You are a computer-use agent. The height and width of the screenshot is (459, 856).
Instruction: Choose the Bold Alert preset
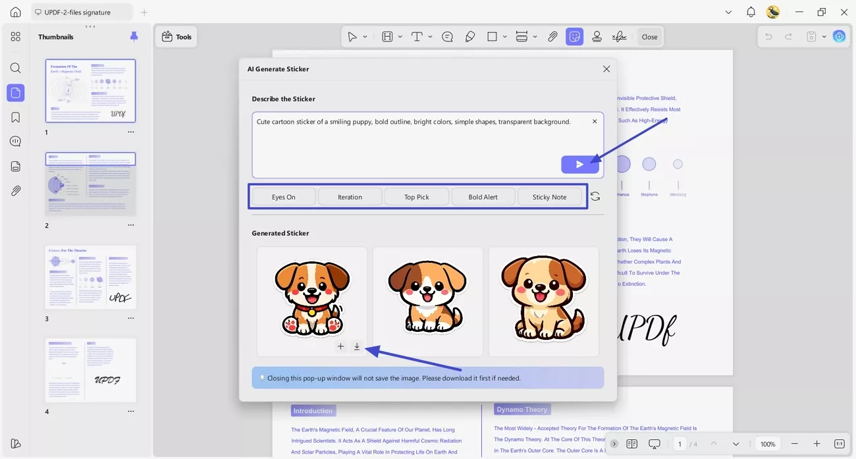483,197
